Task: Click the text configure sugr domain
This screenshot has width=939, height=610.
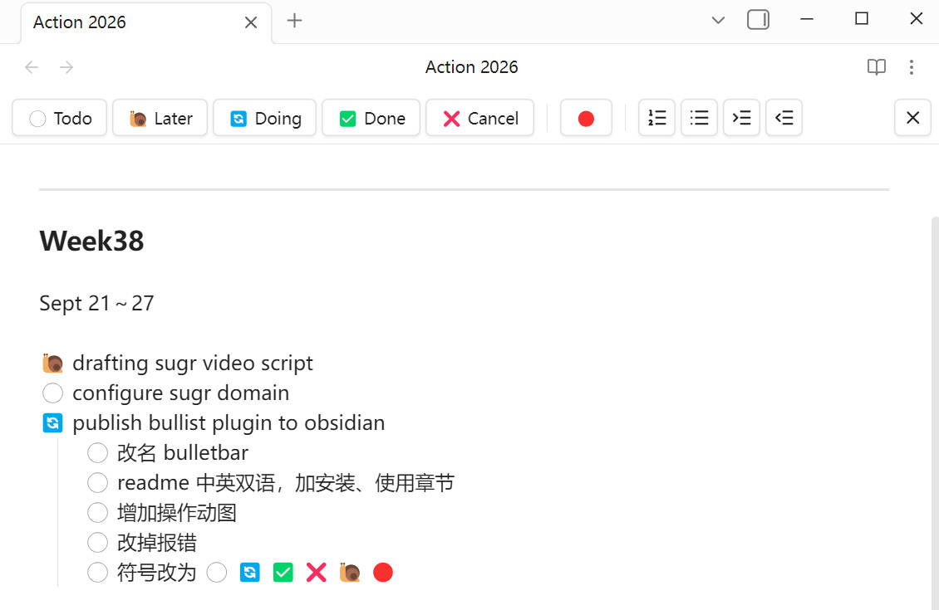Action: pyautogui.click(x=181, y=393)
